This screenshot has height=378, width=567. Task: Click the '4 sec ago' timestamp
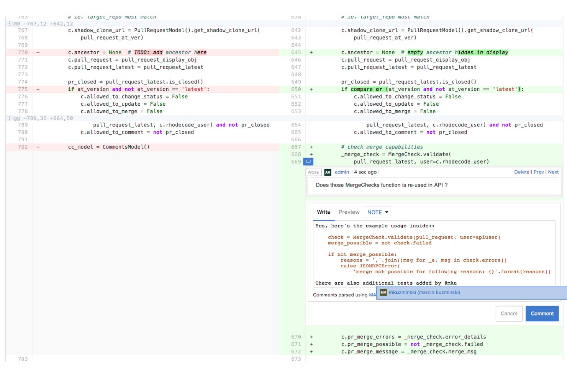pyautogui.click(x=365, y=172)
